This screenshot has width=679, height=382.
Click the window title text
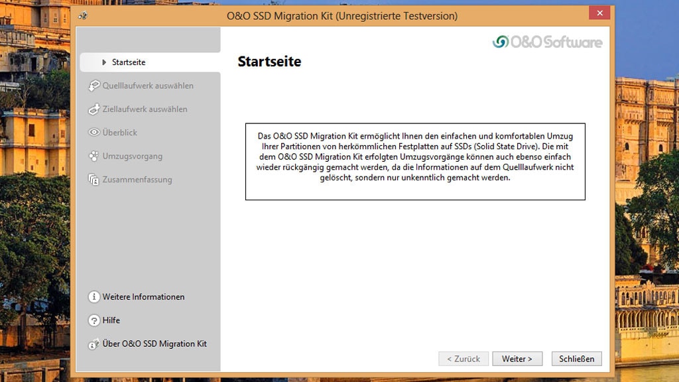342,16
